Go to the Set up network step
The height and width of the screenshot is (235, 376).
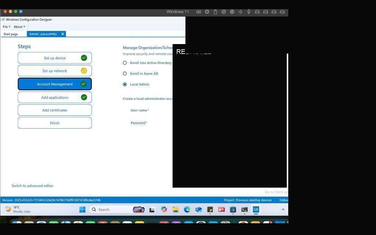pyautogui.click(x=55, y=71)
